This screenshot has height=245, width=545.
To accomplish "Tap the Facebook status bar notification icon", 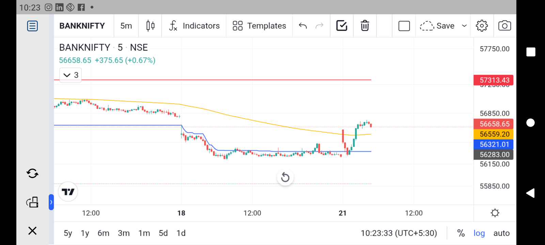I will [x=81, y=7].
